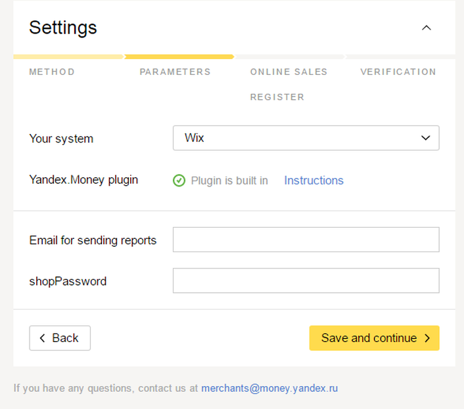Click the Settings heading

(63, 28)
